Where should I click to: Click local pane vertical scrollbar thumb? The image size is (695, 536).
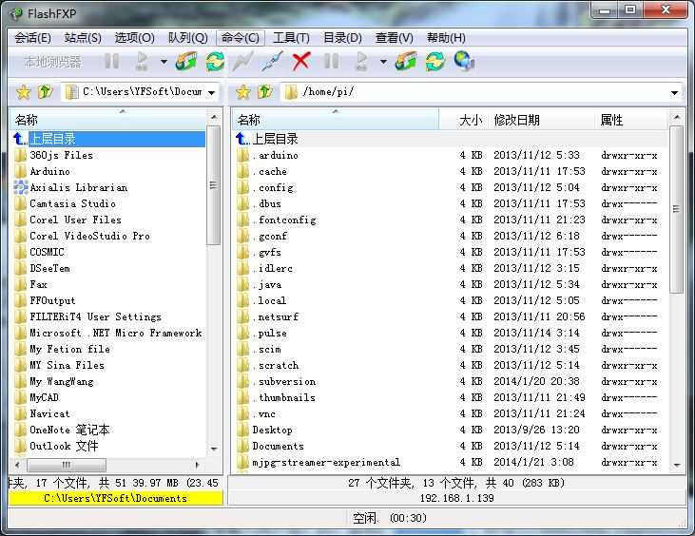[x=214, y=185]
